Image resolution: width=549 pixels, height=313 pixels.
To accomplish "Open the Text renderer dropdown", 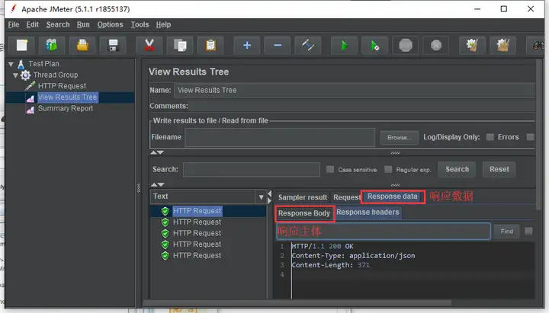I will [x=261, y=197].
